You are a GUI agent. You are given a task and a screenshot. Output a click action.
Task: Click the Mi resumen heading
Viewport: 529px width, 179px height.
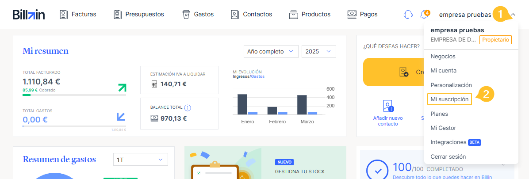click(x=46, y=51)
